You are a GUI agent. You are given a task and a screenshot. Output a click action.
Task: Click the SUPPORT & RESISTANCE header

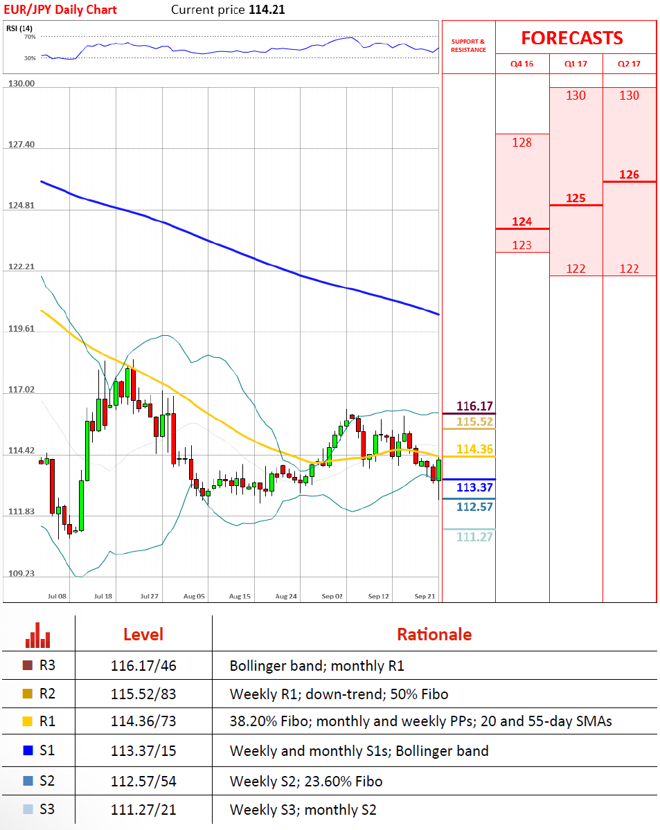pos(468,46)
